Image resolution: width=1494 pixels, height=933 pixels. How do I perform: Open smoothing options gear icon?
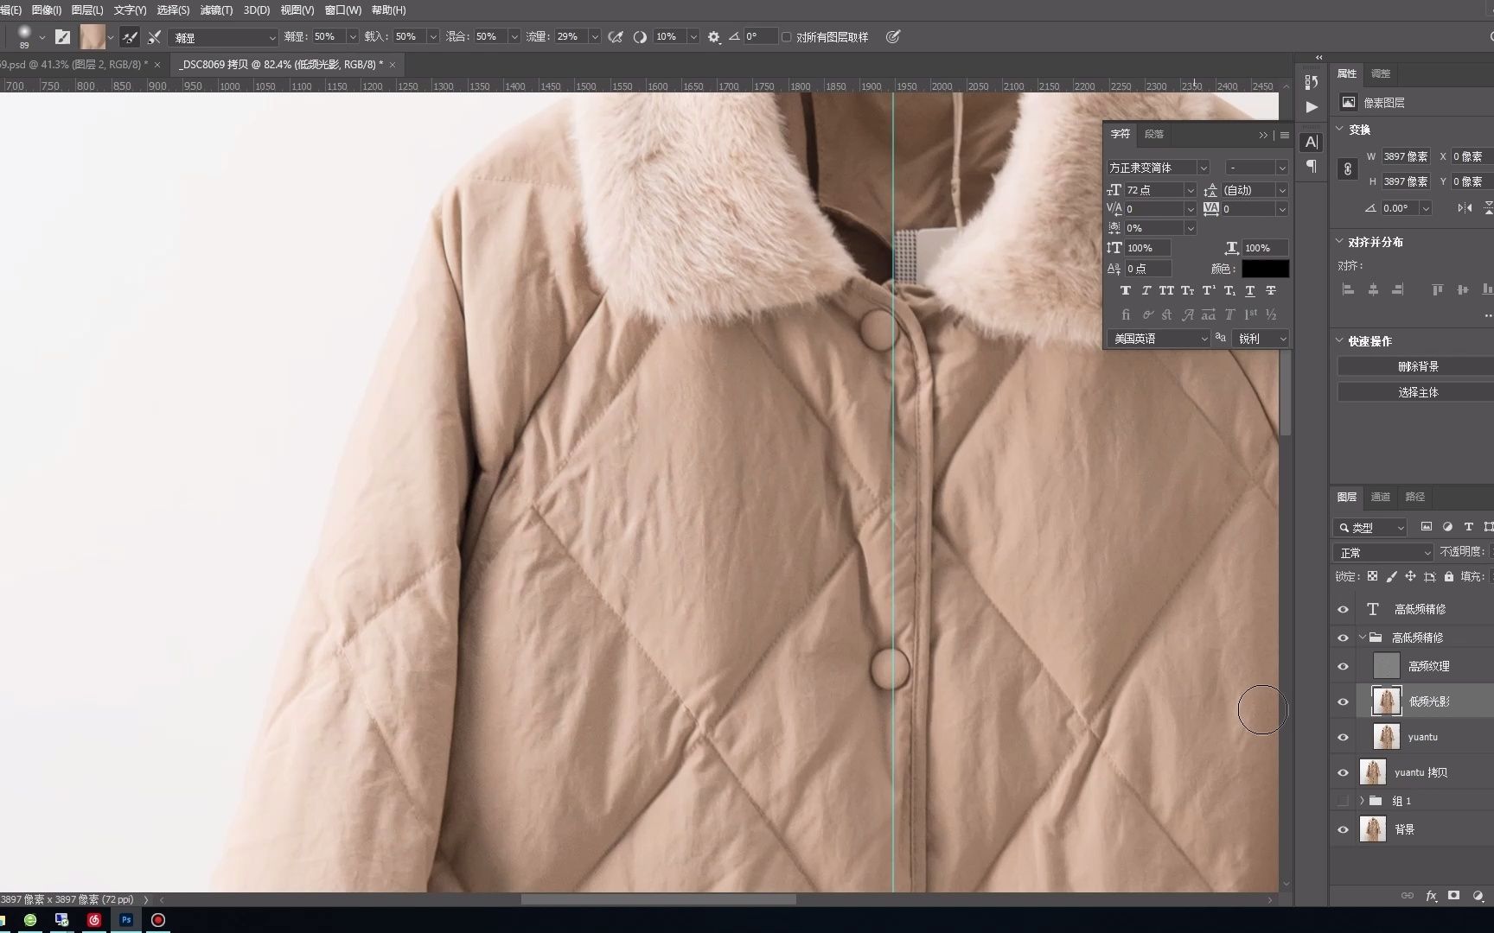pyautogui.click(x=713, y=37)
